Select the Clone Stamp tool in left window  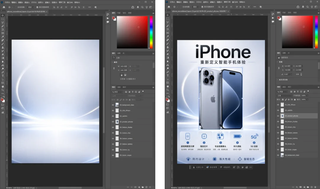[x=3, y=48]
